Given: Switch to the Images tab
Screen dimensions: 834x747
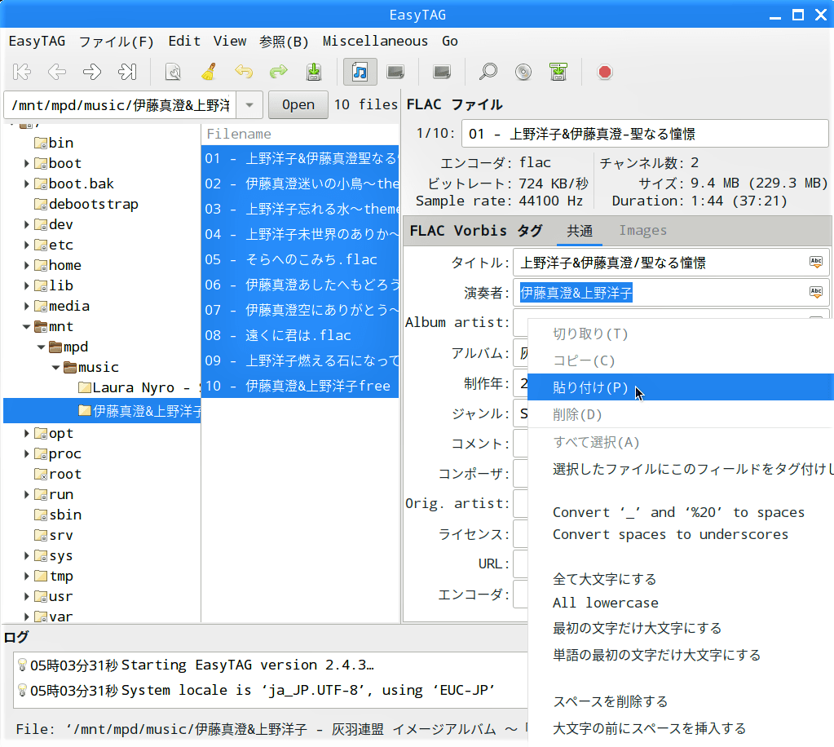Looking at the screenshot, I should click(x=642, y=230).
